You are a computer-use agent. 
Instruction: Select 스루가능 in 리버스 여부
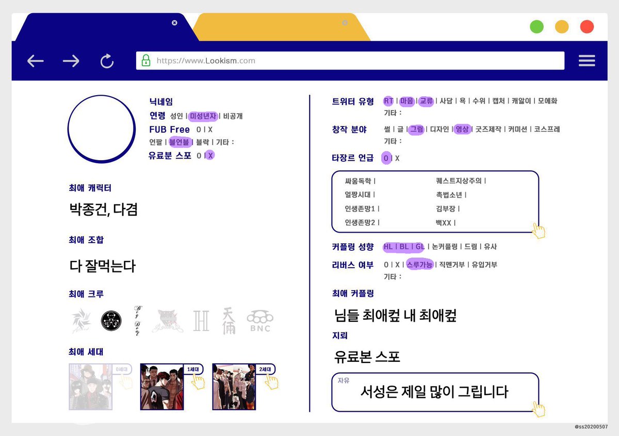pos(419,265)
